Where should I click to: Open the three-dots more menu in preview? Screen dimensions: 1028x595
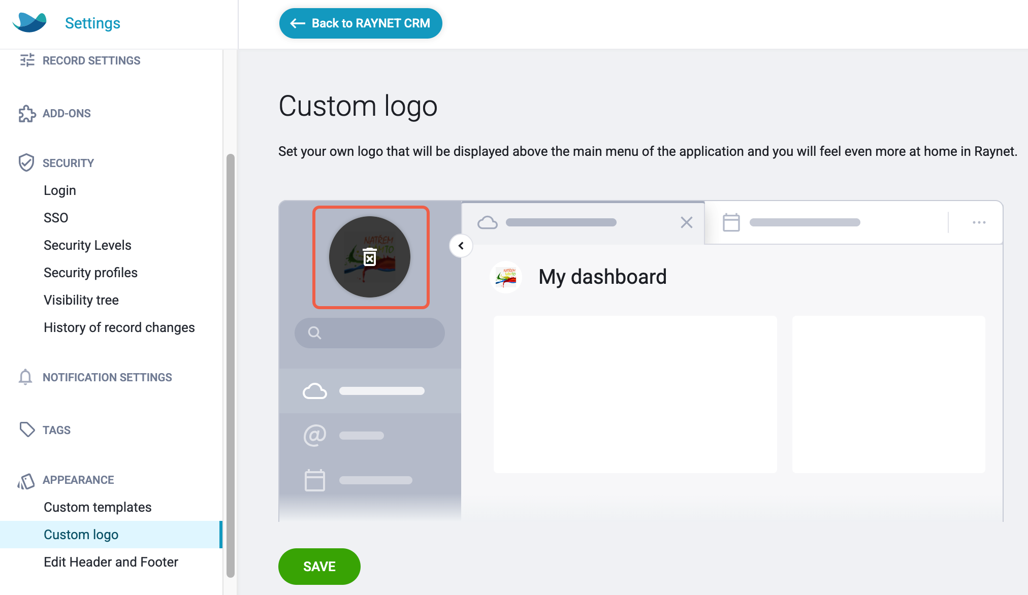coord(979,222)
